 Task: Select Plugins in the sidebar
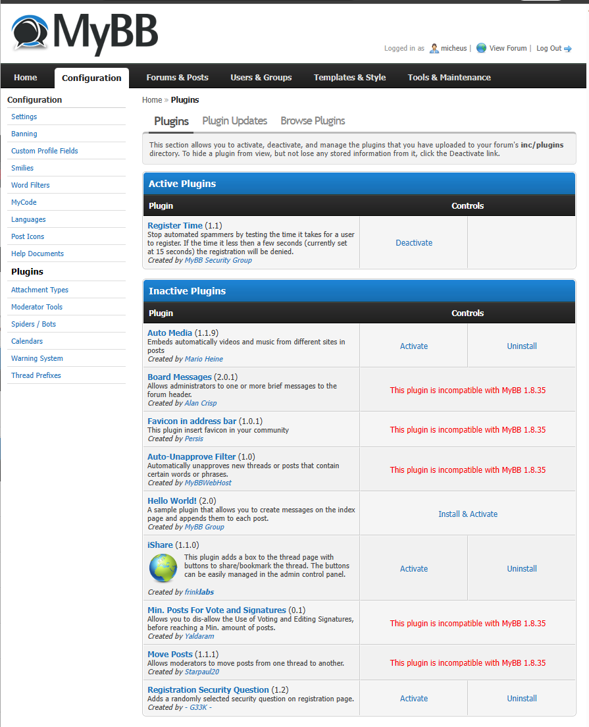point(28,272)
